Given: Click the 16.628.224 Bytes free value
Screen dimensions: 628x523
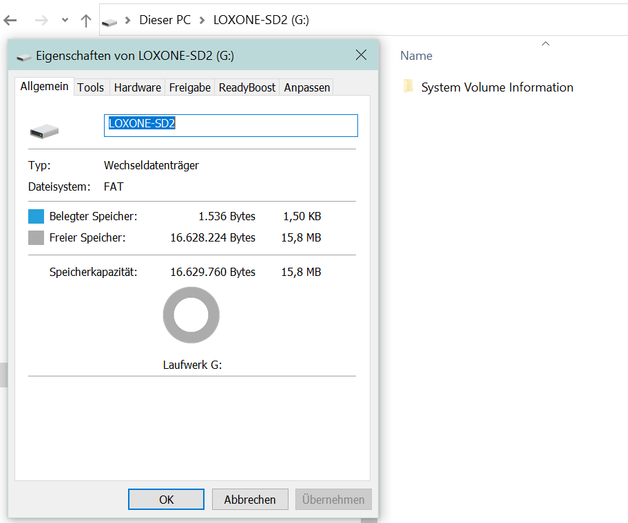Looking at the screenshot, I should pos(213,237).
